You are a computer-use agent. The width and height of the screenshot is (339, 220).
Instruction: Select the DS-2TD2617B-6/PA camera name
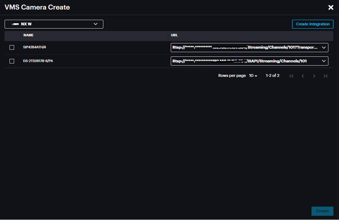[38, 61]
